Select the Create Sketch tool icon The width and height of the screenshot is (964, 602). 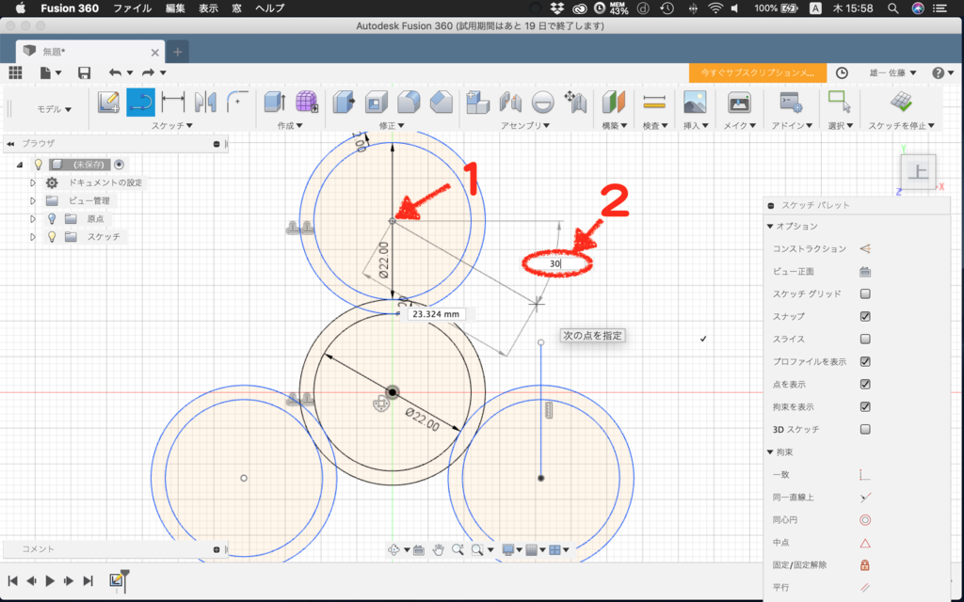108,102
